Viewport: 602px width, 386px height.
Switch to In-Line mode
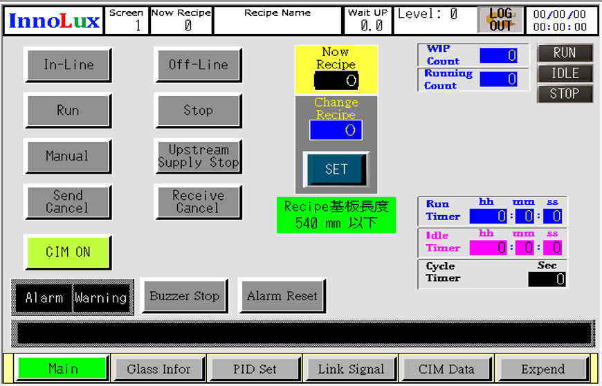68,65
